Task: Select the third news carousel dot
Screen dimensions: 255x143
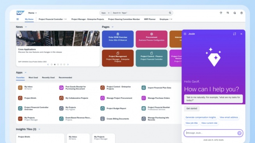Action: click(x=58, y=64)
